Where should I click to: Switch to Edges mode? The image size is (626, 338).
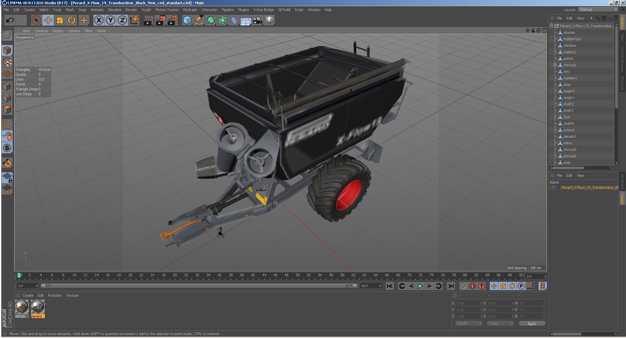(x=7, y=98)
